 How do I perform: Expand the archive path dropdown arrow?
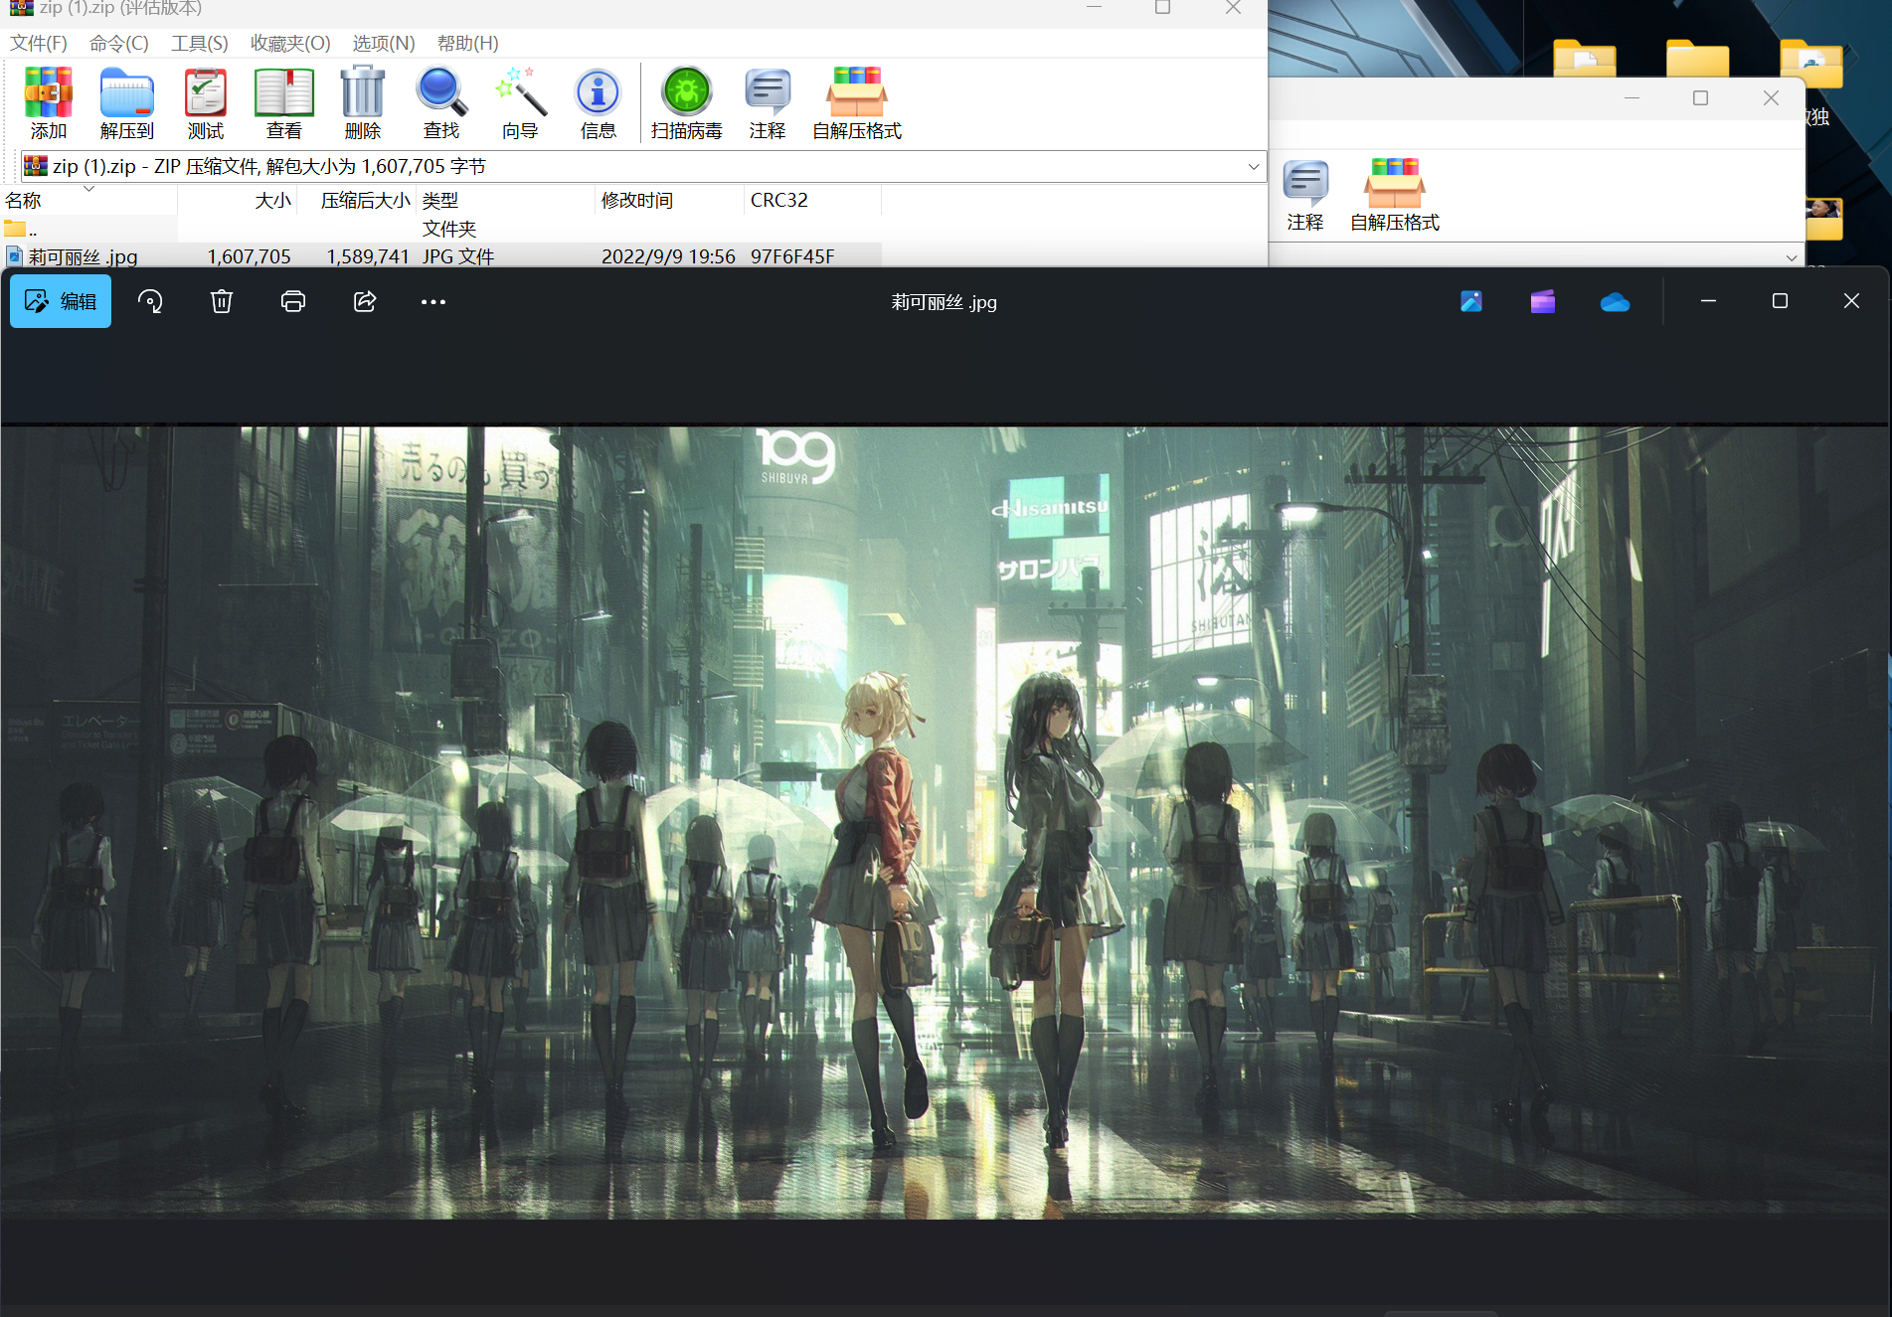point(1254,166)
